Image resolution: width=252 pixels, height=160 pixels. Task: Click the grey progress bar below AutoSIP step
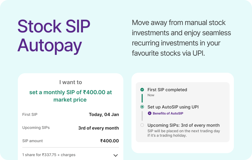coord(142,116)
